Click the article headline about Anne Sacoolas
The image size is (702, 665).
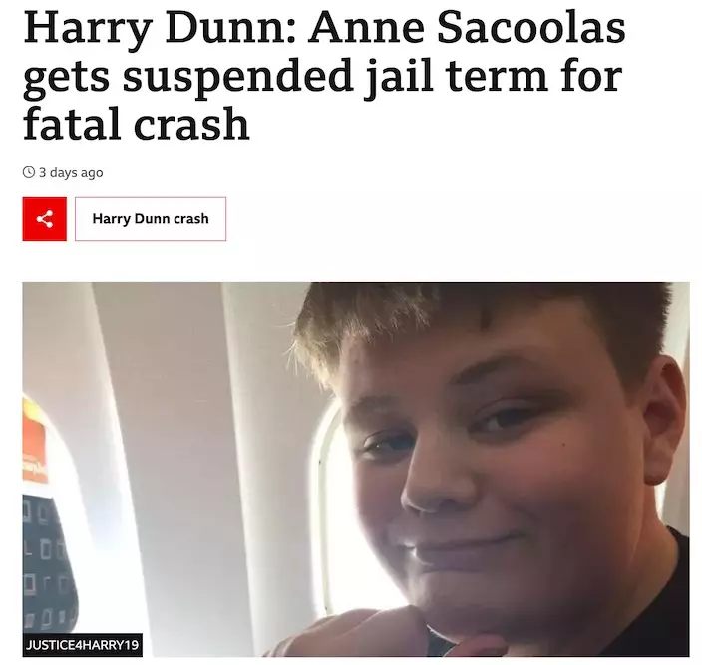click(x=324, y=76)
